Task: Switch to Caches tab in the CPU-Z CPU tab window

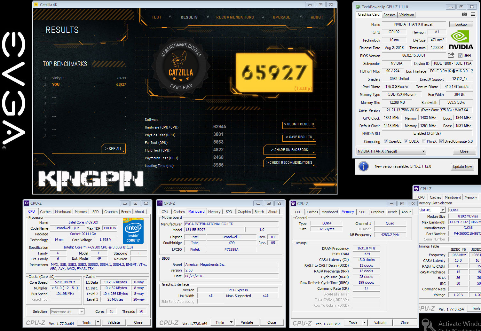Action: pyautogui.click(x=46, y=212)
